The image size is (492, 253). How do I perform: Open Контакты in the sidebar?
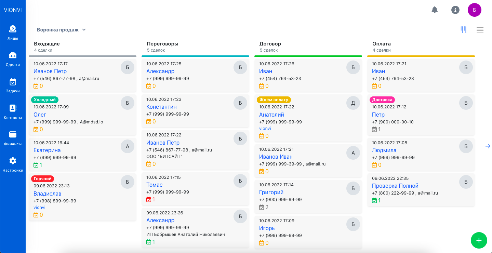tap(13, 112)
